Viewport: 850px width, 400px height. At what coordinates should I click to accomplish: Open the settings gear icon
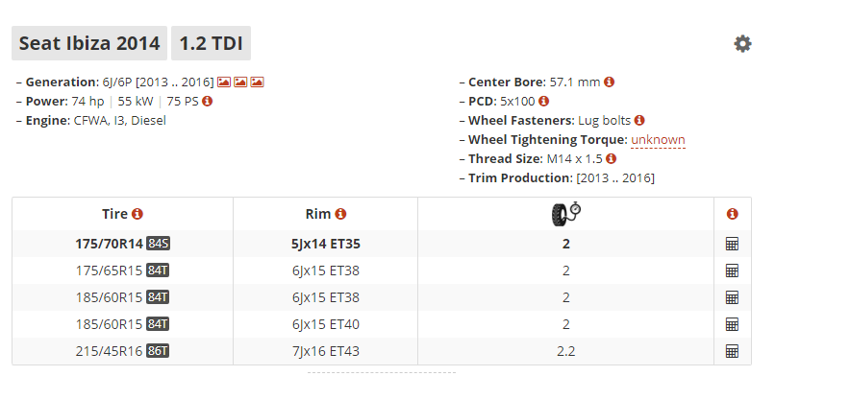click(742, 44)
